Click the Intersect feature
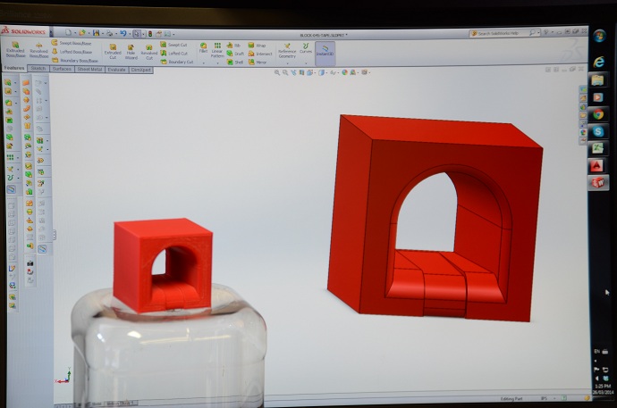This screenshot has width=617, height=408. click(260, 54)
